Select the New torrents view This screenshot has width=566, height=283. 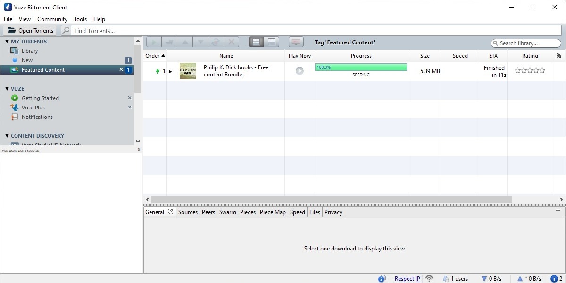(27, 60)
